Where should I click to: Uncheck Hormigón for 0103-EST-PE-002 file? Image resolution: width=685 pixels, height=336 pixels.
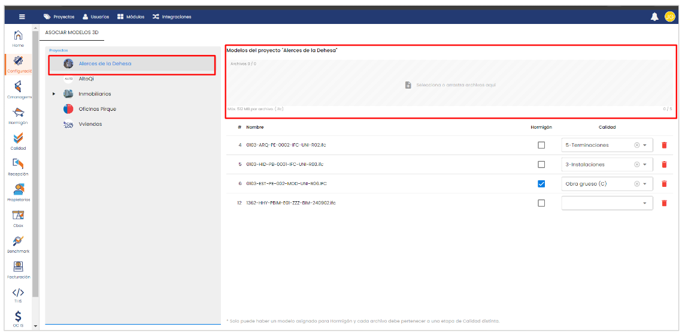tap(541, 184)
